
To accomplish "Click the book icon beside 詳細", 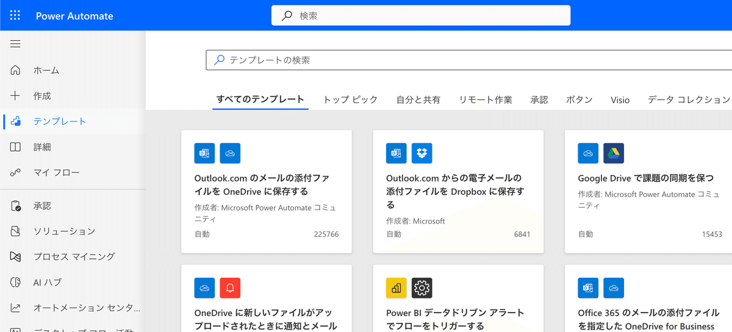I will pyautogui.click(x=16, y=147).
